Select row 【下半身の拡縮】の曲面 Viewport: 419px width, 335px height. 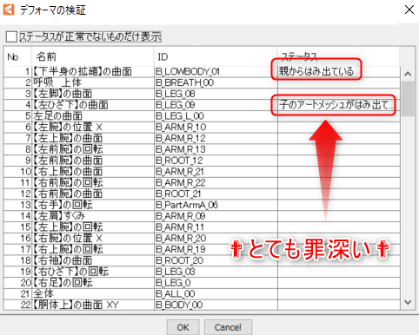202,71
